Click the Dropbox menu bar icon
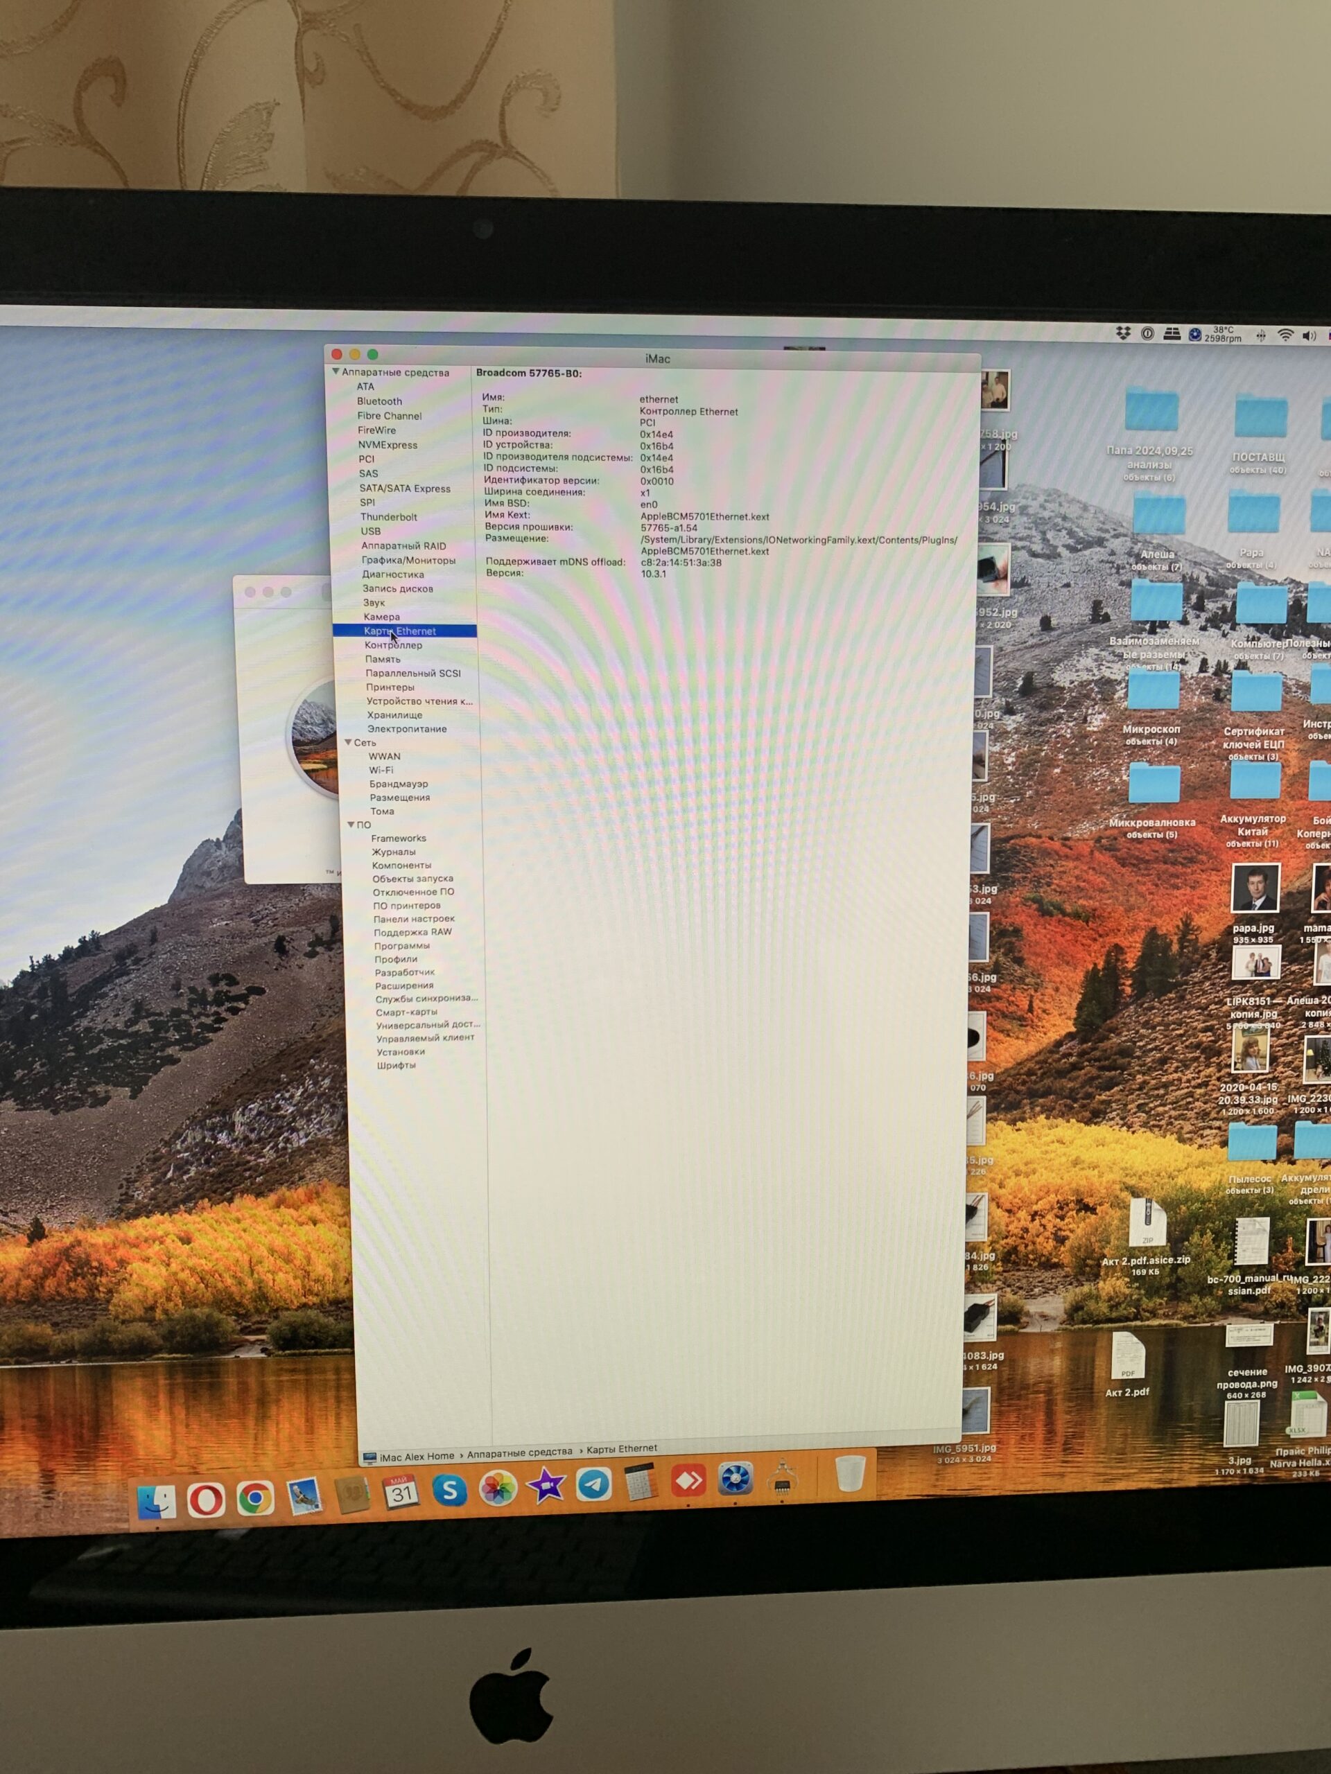The height and width of the screenshot is (1774, 1331). click(x=1123, y=333)
